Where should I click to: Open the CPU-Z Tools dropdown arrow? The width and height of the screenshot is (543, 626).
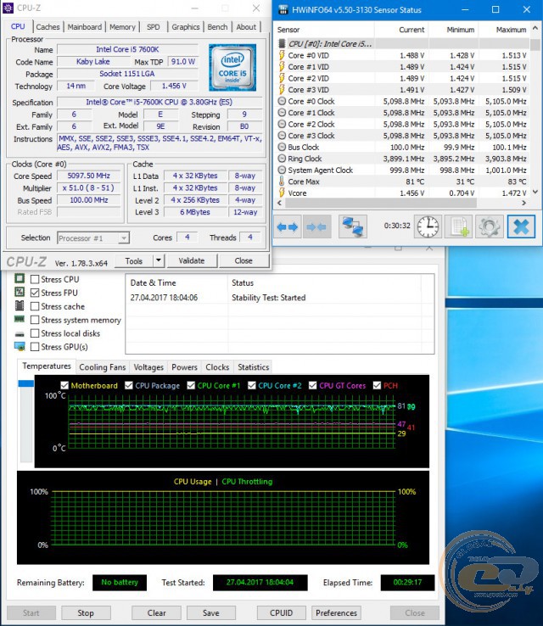tap(159, 260)
